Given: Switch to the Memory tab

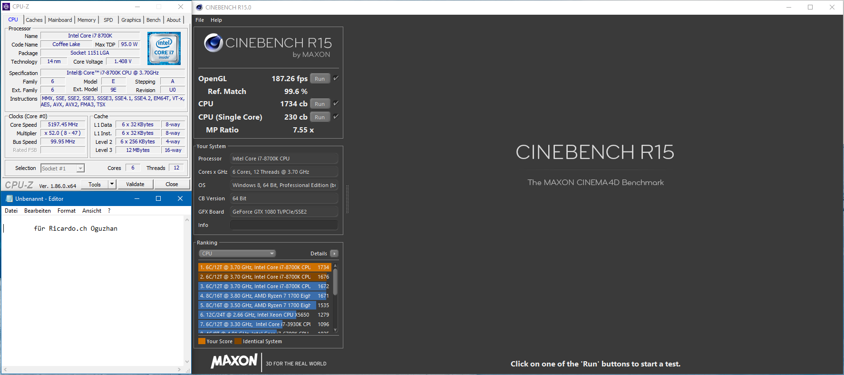Looking at the screenshot, I should pos(87,20).
